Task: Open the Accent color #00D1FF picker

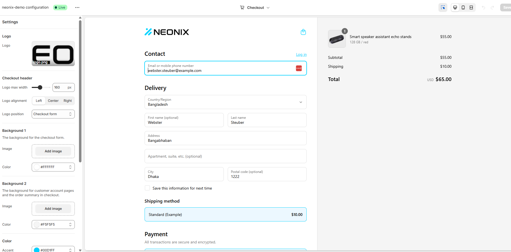Action: point(53,250)
